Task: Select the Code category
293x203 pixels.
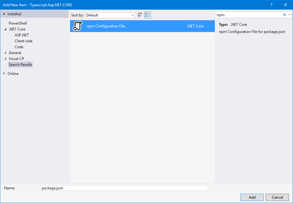Action: tap(19, 47)
